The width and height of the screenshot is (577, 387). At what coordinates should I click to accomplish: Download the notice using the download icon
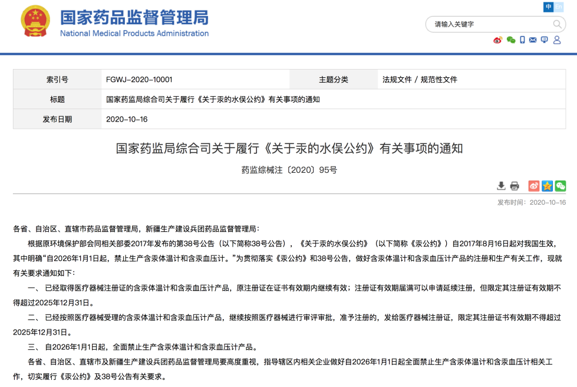[501, 186]
